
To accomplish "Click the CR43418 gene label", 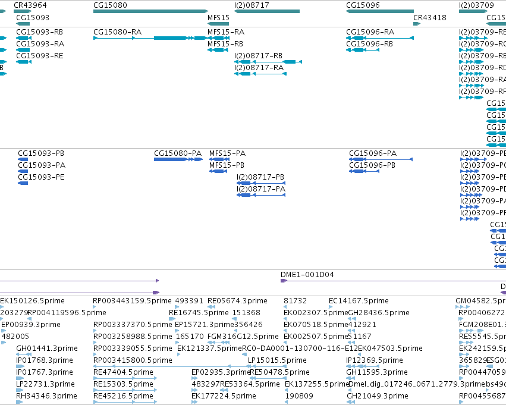I will tap(430, 17).
